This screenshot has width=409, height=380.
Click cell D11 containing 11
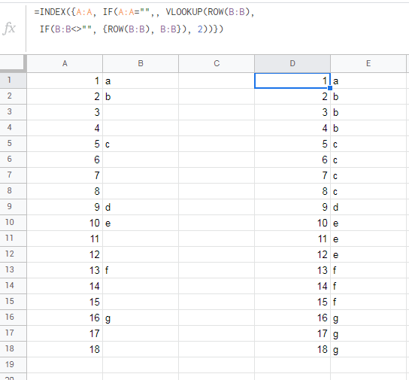(292, 239)
